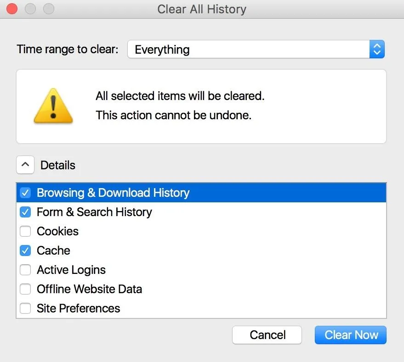This screenshot has height=362, width=404.
Task: Uncheck Form & Search History checkbox
Action: click(25, 212)
